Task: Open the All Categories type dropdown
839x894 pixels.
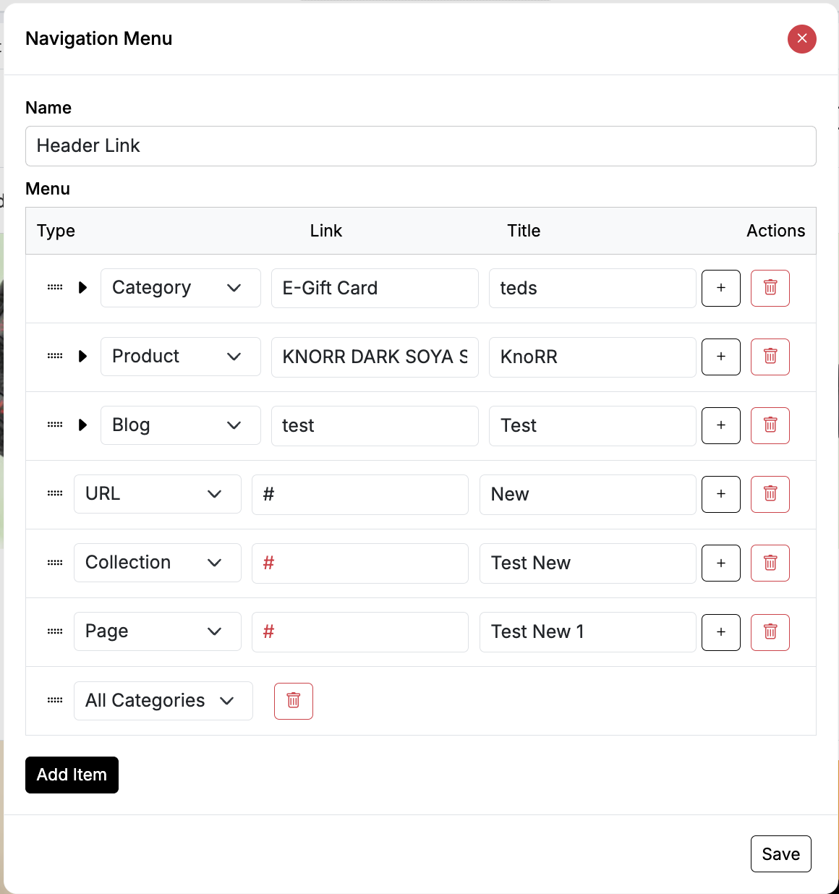Action: (x=163, y=701)
